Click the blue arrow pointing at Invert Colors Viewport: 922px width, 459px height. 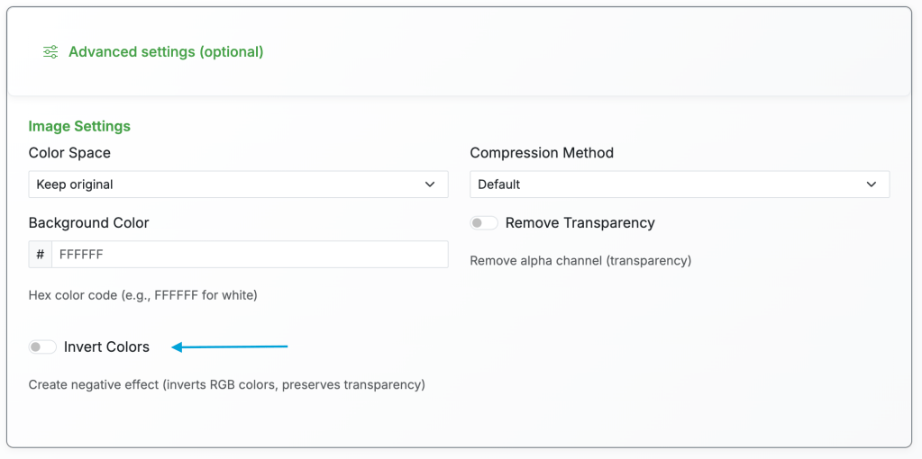tap(230, 346)
